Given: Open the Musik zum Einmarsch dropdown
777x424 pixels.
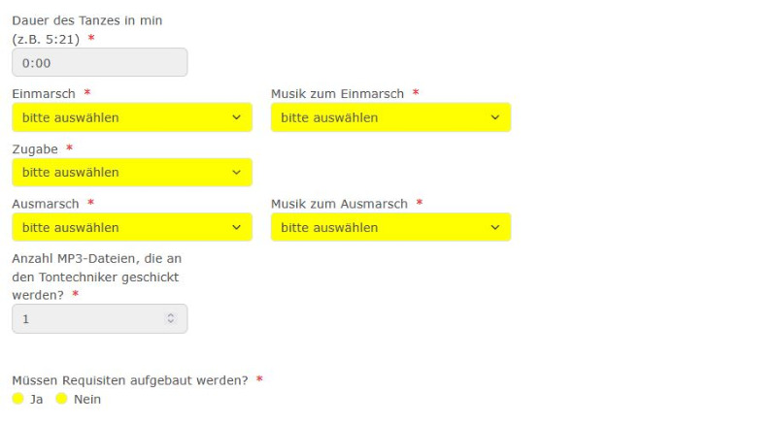Looking at the screenshot, I should click(381, 117).
